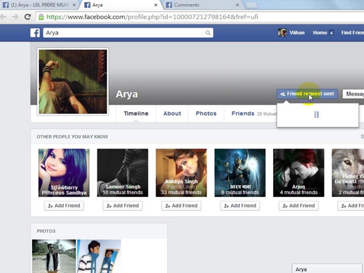Click the PHOTOS section heading
The width and height of the screenshot is (364, 273).
46,231
